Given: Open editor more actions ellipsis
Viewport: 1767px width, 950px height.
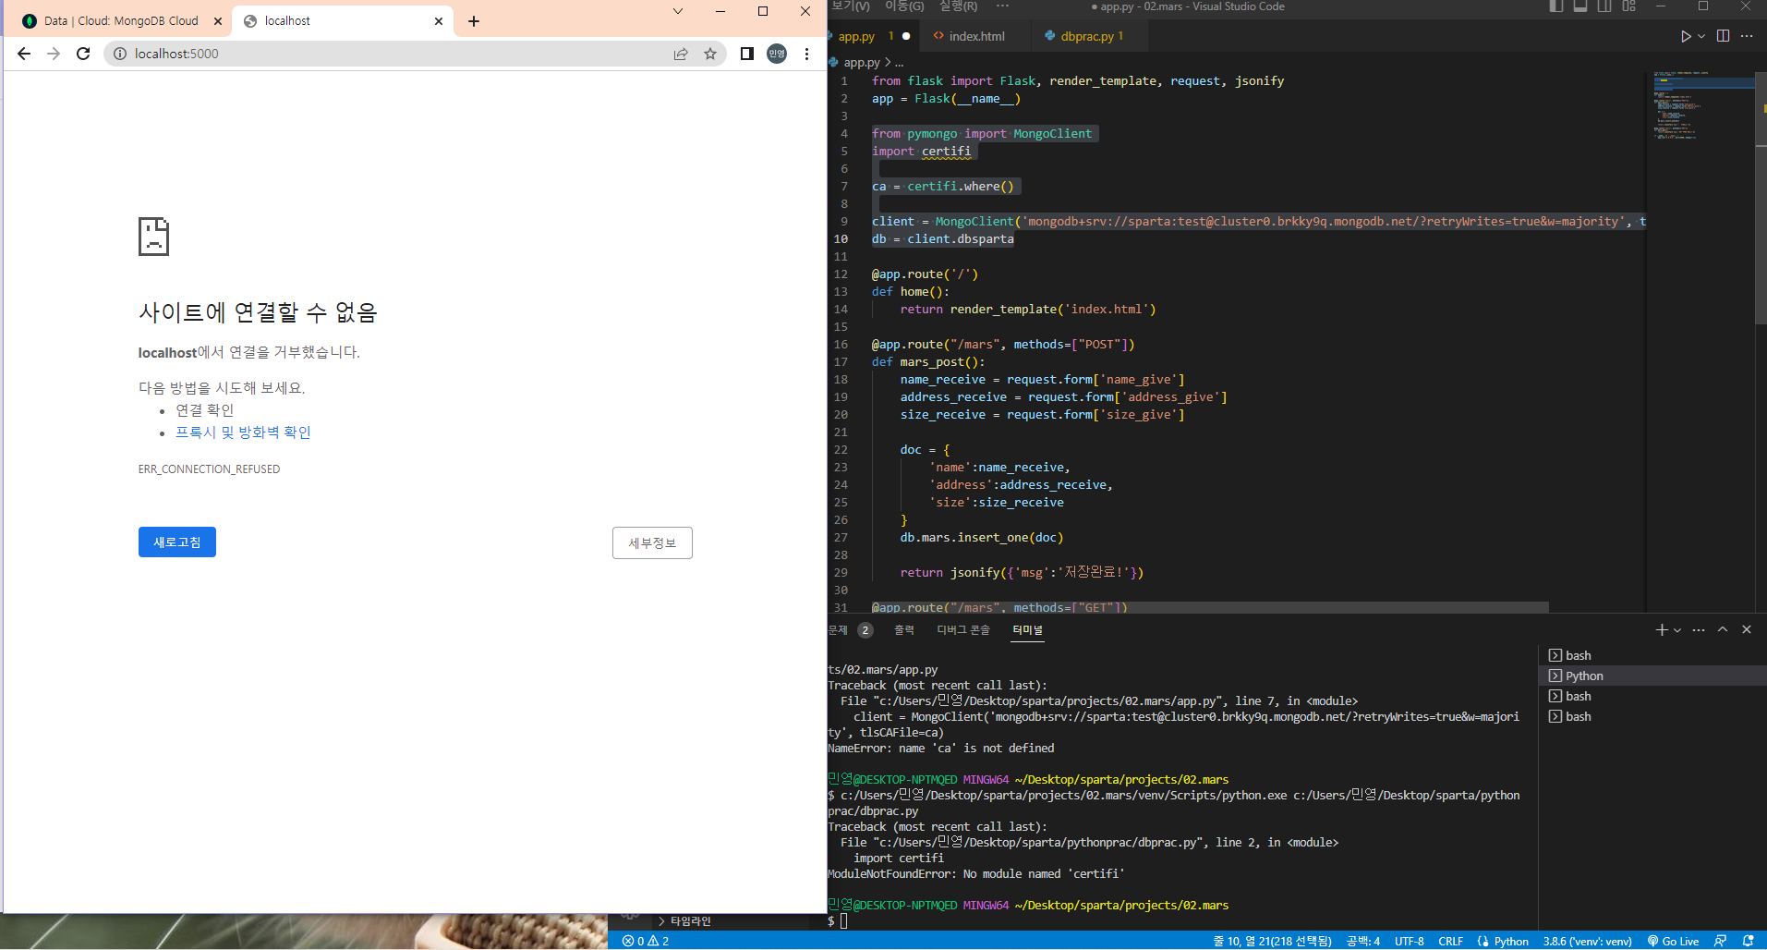Looking at the screenshot, I should pyautogui.click(x=1747, y=36).
